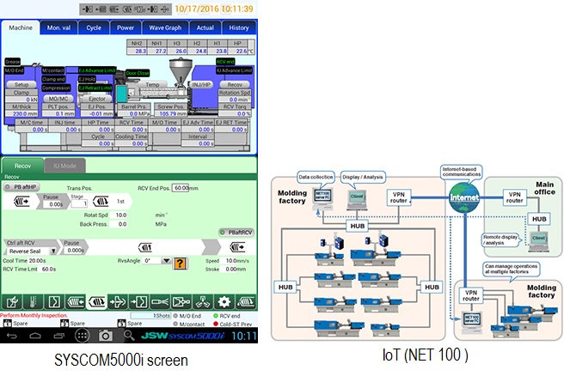The image size is (570, 376).
Task: Click the screw icon at end of Ctrl aft RCV row
Action: 237,247
